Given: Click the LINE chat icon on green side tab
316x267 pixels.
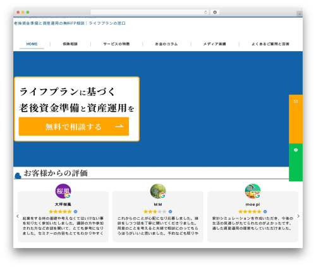Looking at the screenshot, I should point(296,150).
